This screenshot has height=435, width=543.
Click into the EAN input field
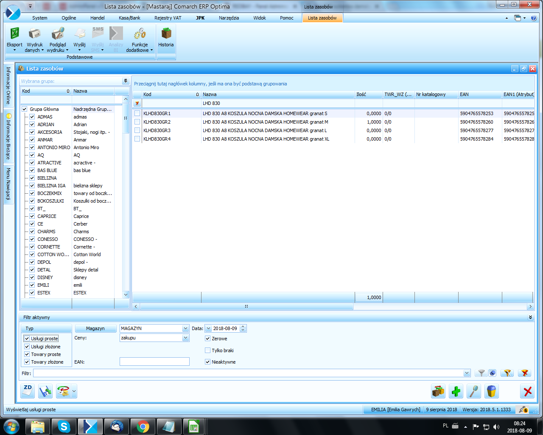[154, 362]
